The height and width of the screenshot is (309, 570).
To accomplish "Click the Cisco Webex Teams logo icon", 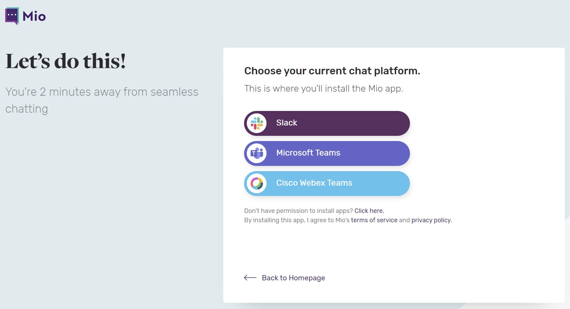I will (257, 183).
